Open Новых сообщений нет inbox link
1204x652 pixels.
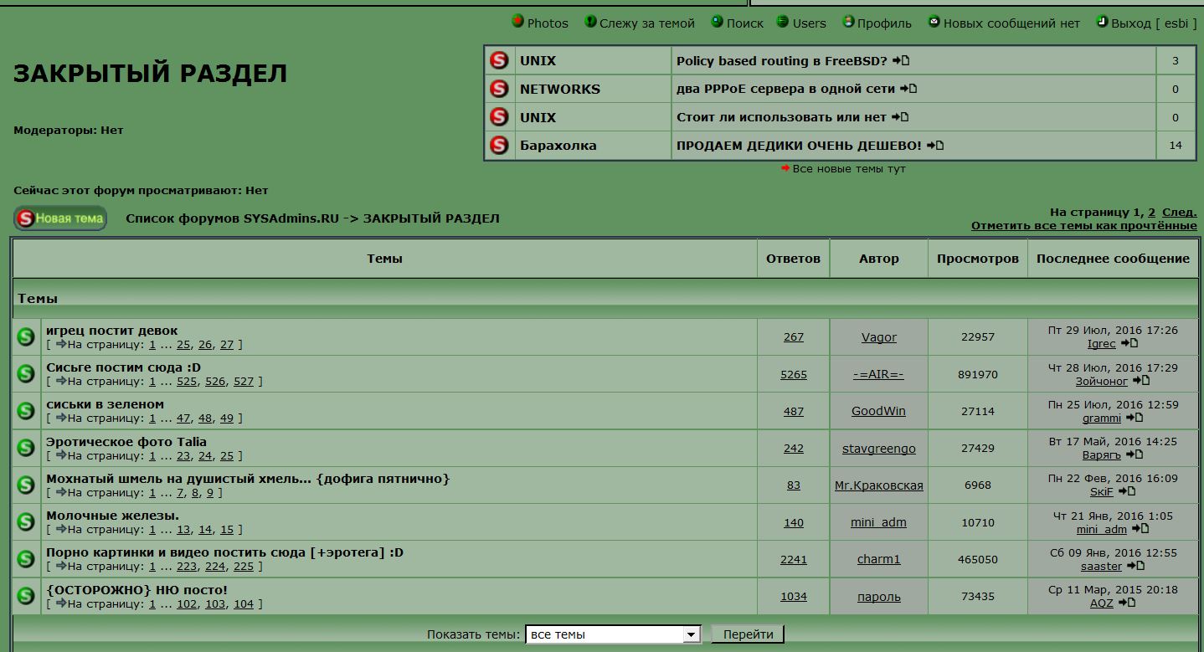coord(1011,23)
